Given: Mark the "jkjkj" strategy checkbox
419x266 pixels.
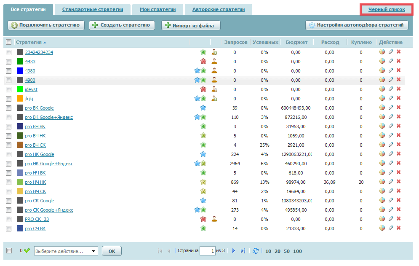Looking at the screenshot, I should tap(9, 99).
